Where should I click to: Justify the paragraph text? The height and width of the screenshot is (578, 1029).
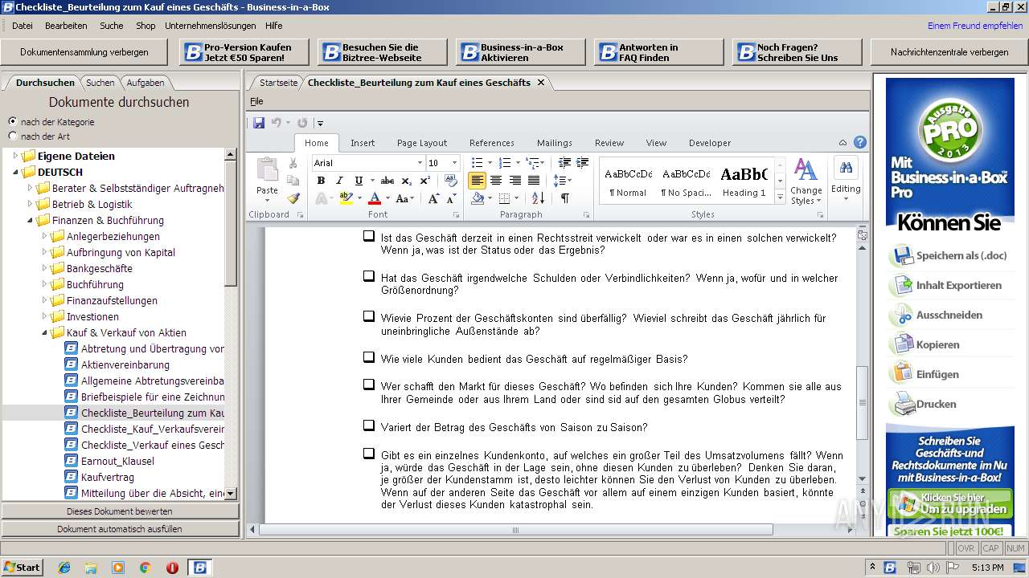[534, 181]
